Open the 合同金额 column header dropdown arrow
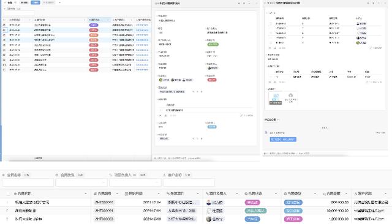The width and height of the screenshot is (392, 224). pyautogui.click(x=346, y=193)
